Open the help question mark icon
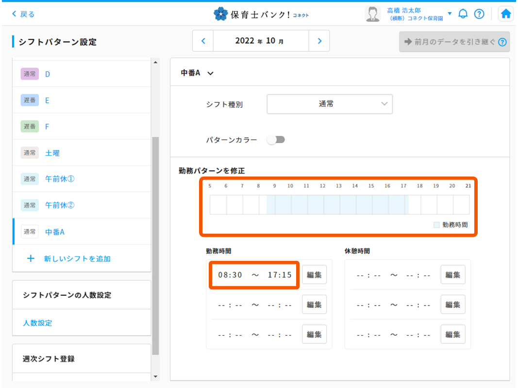The image size is (518, 388). pyautogui.click(x=479, y=14)
